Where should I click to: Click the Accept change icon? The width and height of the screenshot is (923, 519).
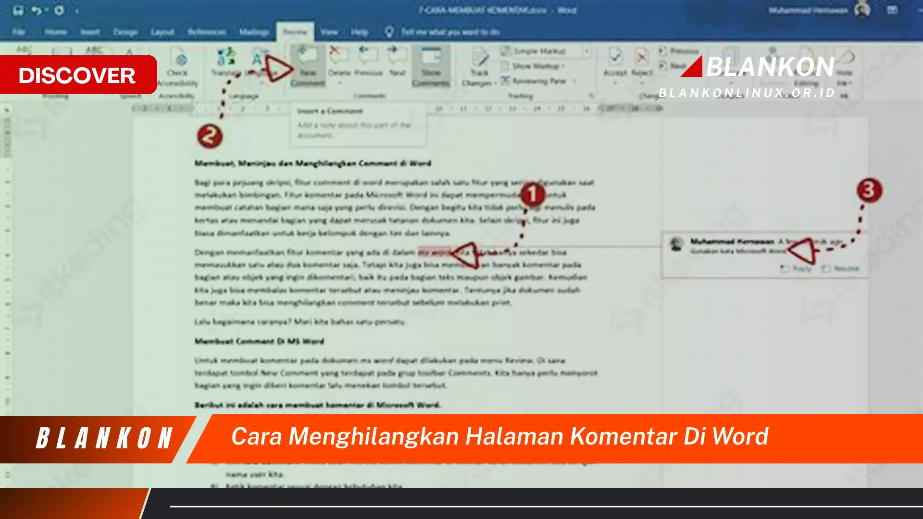pyautogui.click(x=615, y=56)
